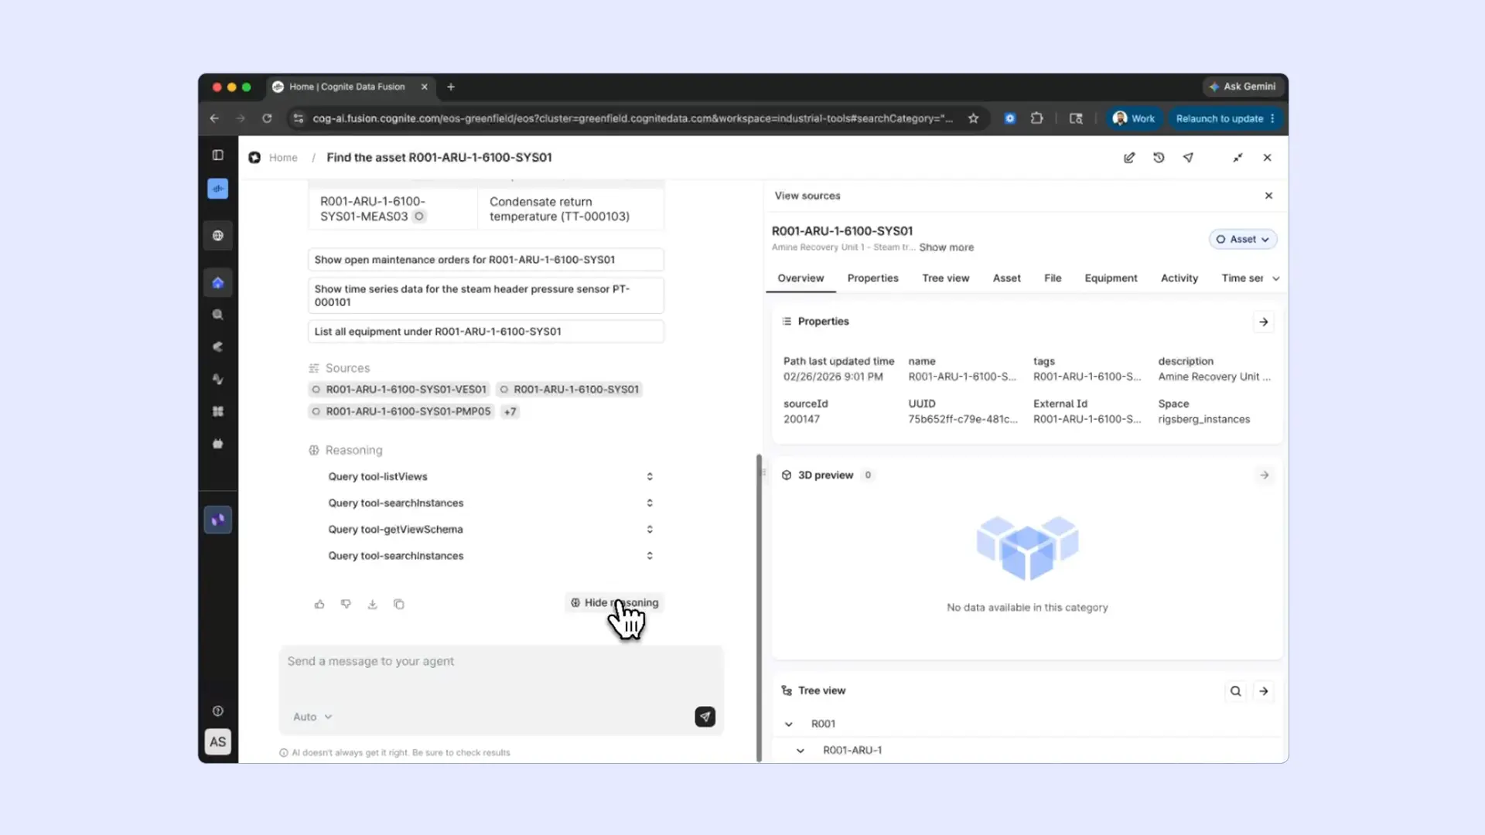
Task: Open the AS user avatar
Action: click(218, 742)
